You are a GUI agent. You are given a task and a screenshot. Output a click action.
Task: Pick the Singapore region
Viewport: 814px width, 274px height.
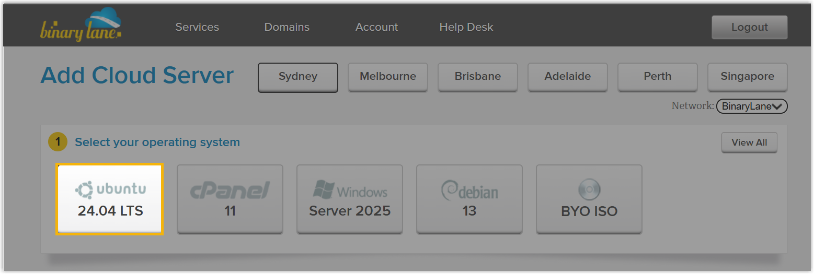(748, 77)
